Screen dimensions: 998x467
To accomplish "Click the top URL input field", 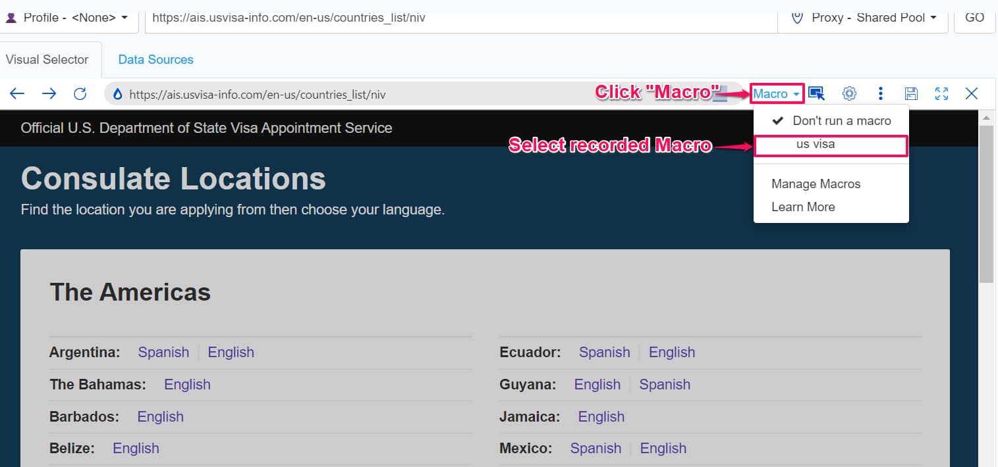I will coord(461,18).
